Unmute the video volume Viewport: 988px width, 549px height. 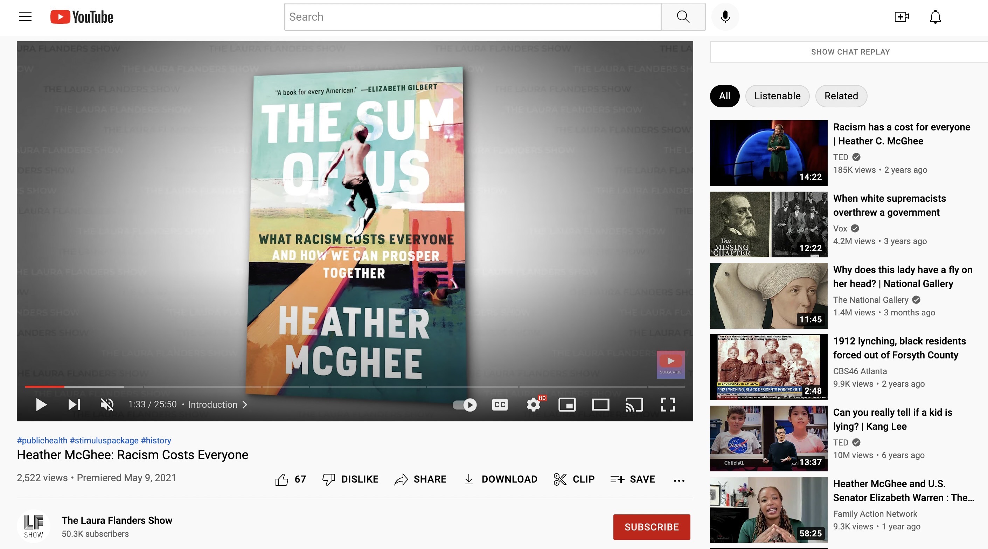tap(107, 405)
